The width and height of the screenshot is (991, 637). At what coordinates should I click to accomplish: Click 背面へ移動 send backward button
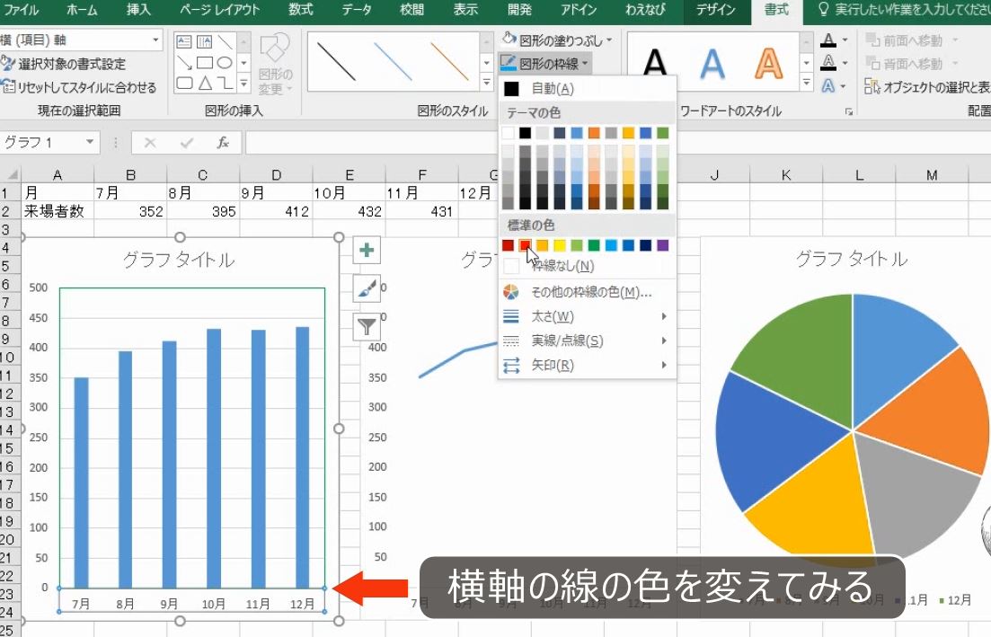[905, 64]
